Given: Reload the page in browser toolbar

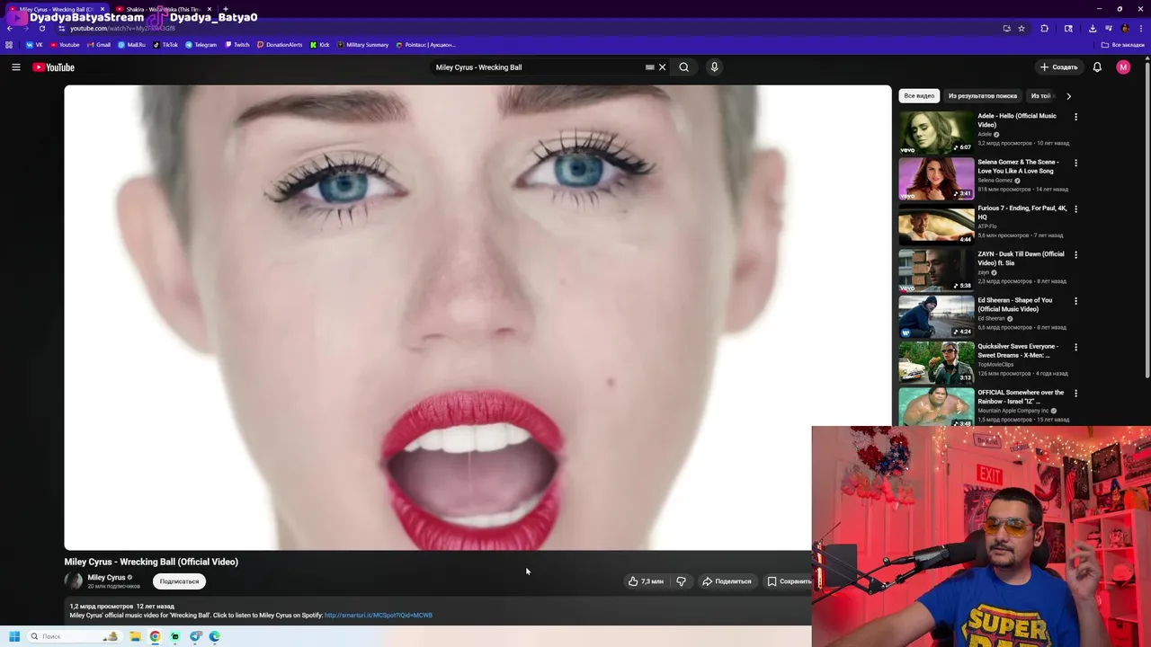Looking at the screenshot, I should [x=41, y=29].
